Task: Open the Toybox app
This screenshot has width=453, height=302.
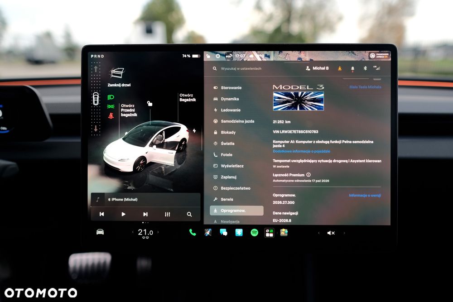Action: 284,232
